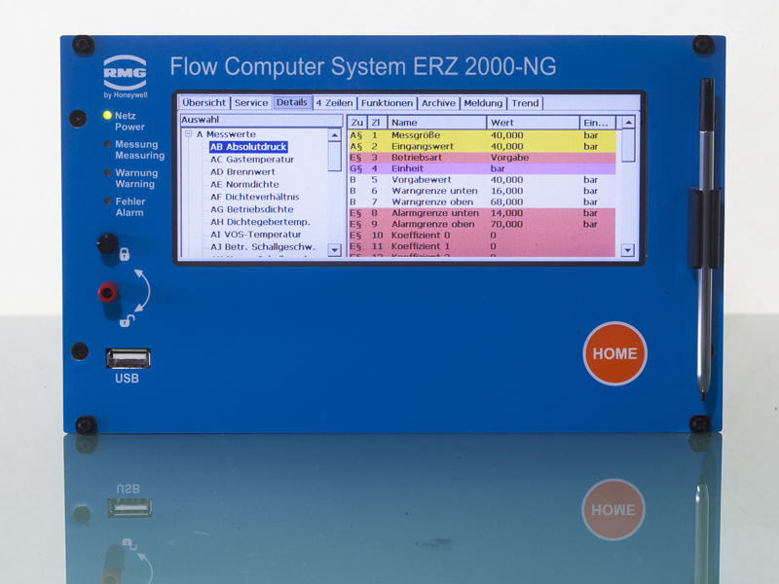The width and height of the screenshot is (779, 584).
Task: Click the red calibration switch knob
Action: point(108,291)
